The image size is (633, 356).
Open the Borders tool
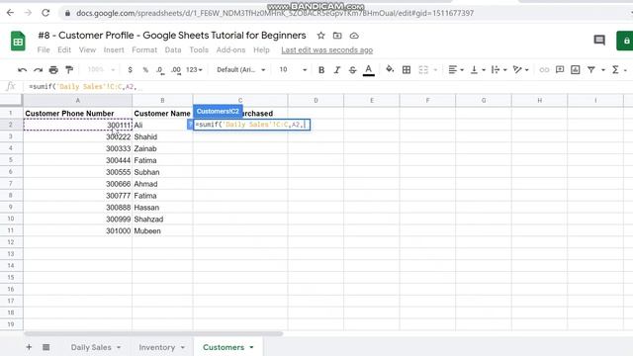click(x=407, y=70)
